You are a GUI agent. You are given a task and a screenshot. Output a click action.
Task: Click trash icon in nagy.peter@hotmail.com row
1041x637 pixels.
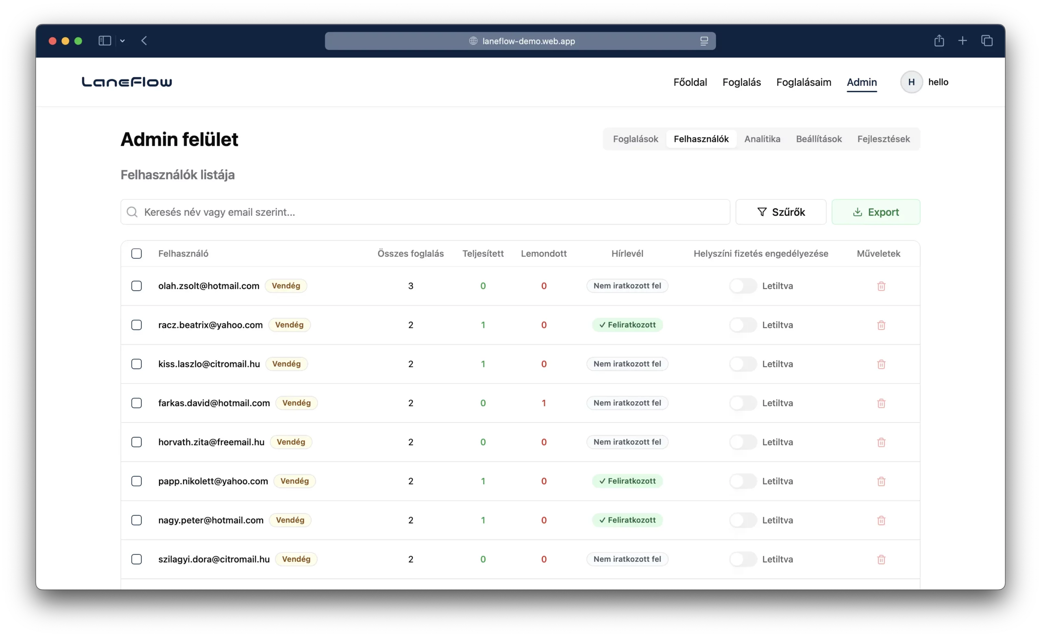881,520
